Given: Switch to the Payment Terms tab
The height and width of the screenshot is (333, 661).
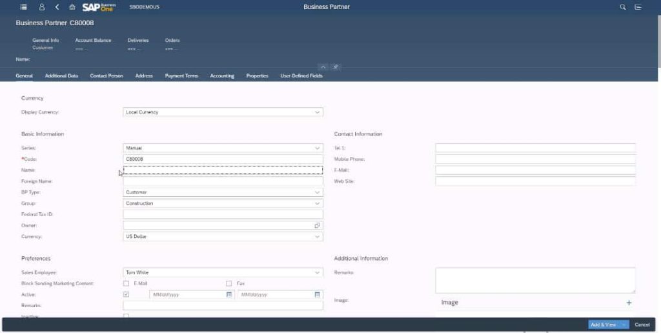Looking at the screenshot, I should point(181,76).
